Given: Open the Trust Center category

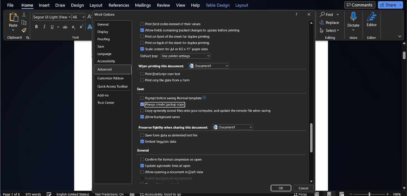Looking at the screenshot, I should (106, 103).
